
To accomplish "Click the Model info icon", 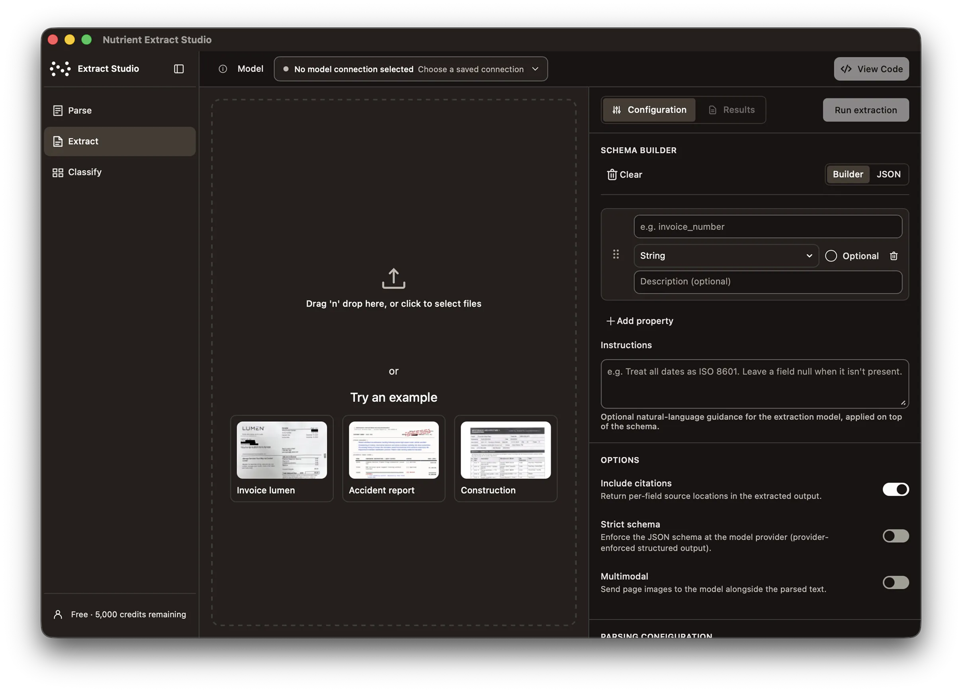I will click(223, 69).
